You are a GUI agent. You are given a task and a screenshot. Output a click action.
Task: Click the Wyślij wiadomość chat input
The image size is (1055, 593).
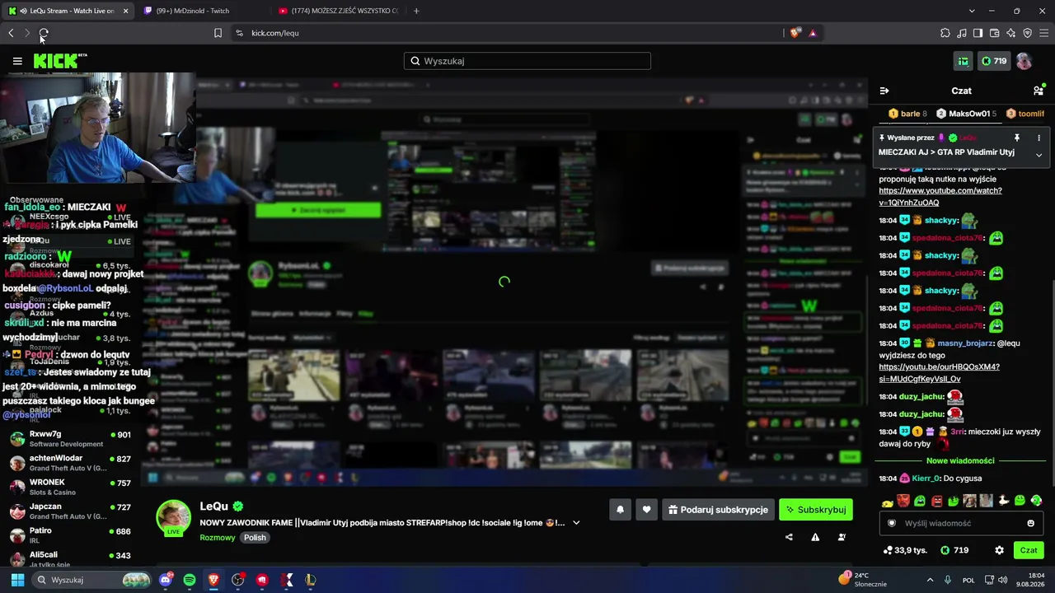[961, 523]
